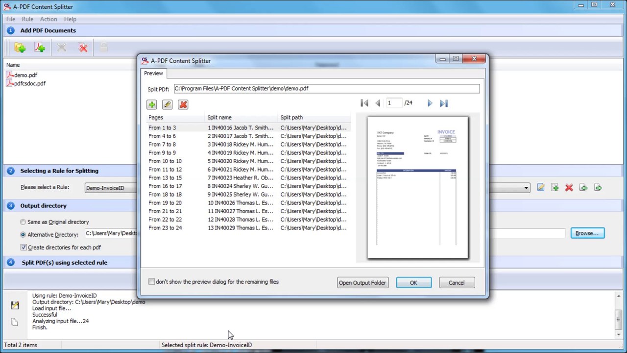The width and height of the screenshot is (627, 353).
Task: Click the page number field in preview
Action: pyautogui.click(x=394, y=103)
